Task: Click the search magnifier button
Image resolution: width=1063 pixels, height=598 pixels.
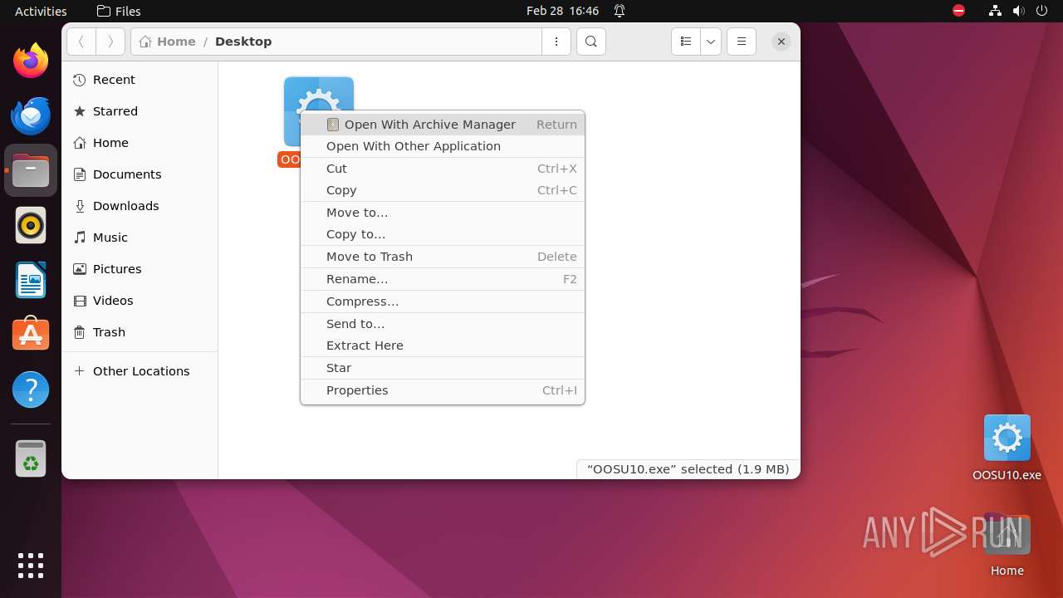Action: click(590, 42)
